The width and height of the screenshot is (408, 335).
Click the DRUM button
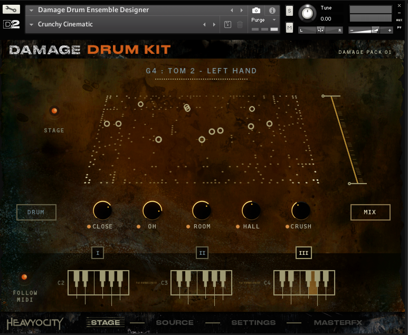click(36, 212)
